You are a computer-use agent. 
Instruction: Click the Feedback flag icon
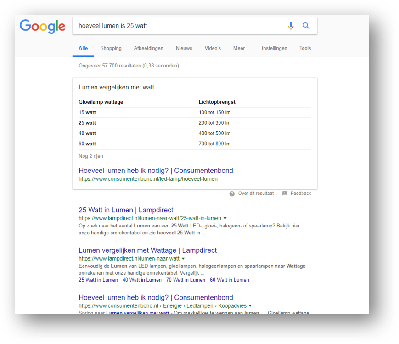click(285, 194)
